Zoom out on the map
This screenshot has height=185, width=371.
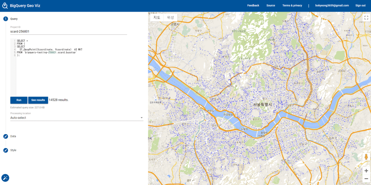(366, 178)
